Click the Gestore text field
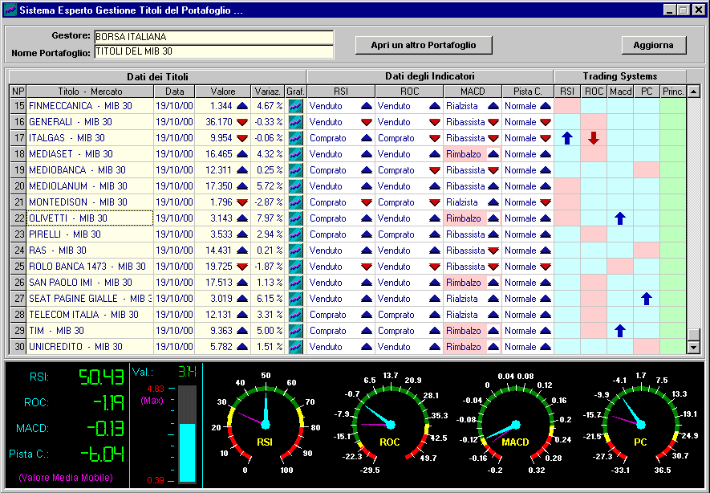This screenshot has height=493, width=710. (213, 38)
